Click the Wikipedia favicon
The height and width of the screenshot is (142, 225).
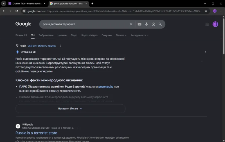click(x=18, y=126)
